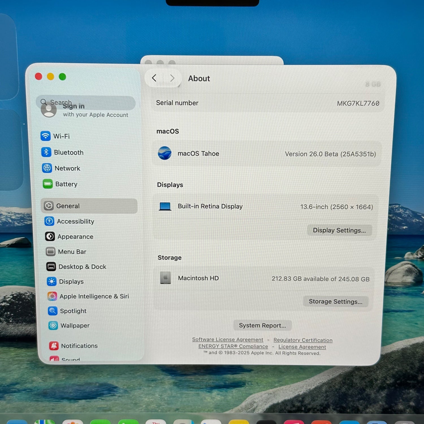Viewport: 424px width, 424px height.
Task: Go back with the left chevron
Action: 154,78
